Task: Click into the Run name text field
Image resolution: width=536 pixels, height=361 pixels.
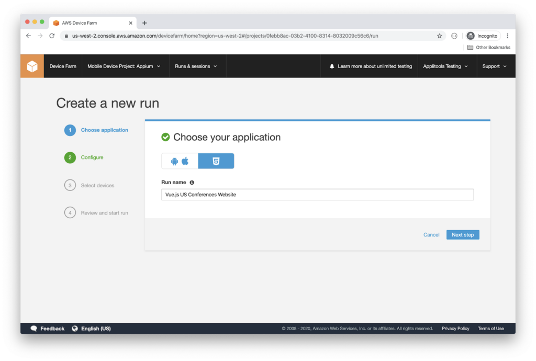Action: pyautogui.click(x=317, y=195)
